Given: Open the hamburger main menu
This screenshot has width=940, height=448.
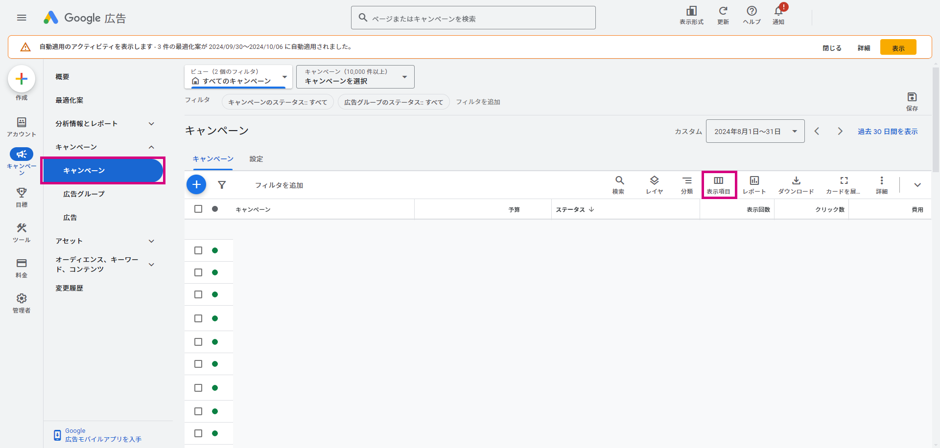Looking at the screenshot, I should (x=22, y=18).
